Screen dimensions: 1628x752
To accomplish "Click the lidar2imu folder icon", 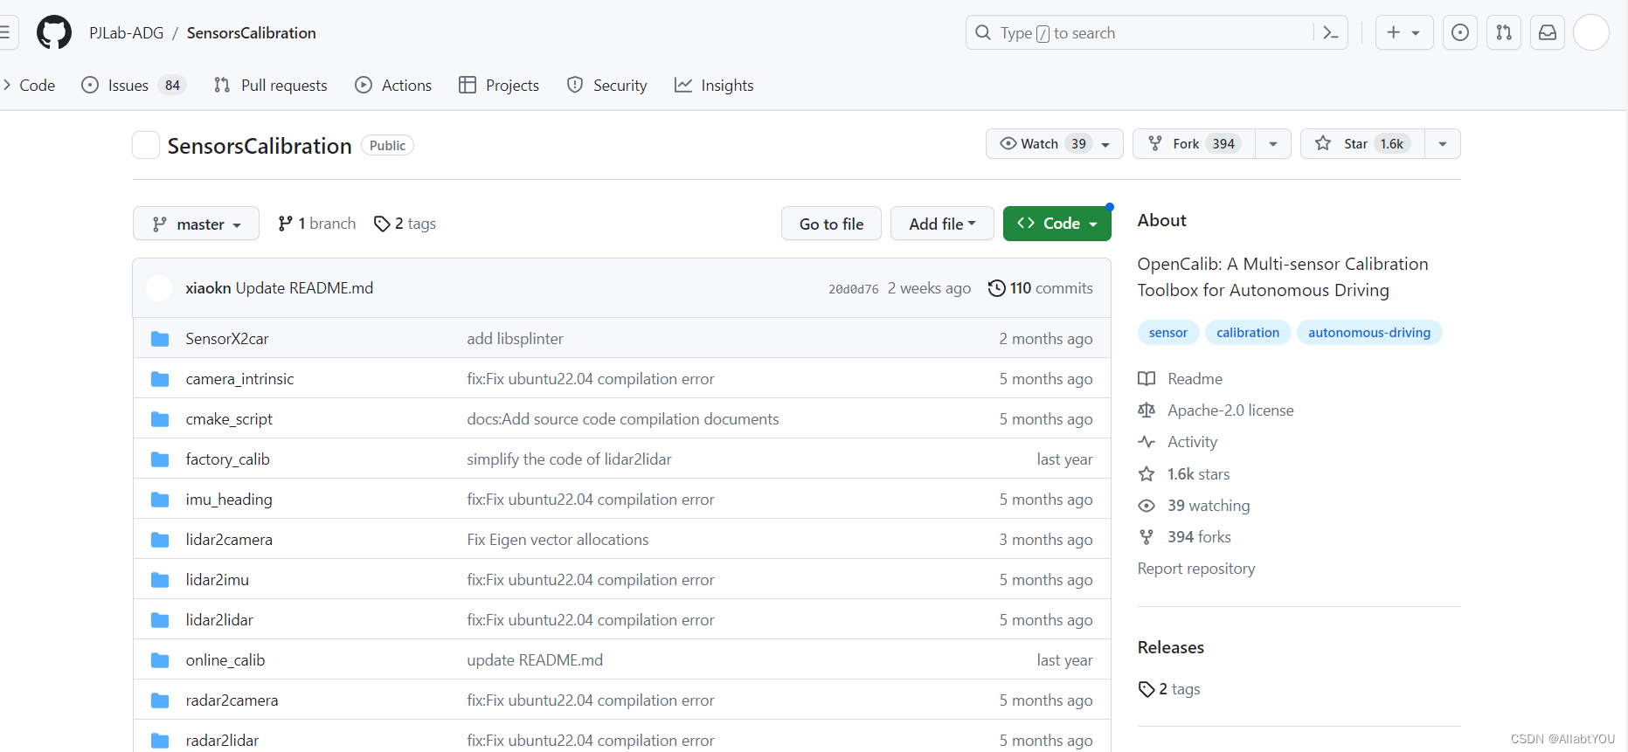I will pyautogui.click(x=160, y=580).
